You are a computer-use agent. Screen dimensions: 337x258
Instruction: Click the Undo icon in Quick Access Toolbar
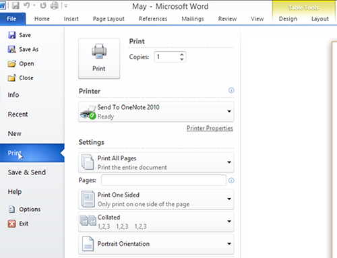[26, 5]
